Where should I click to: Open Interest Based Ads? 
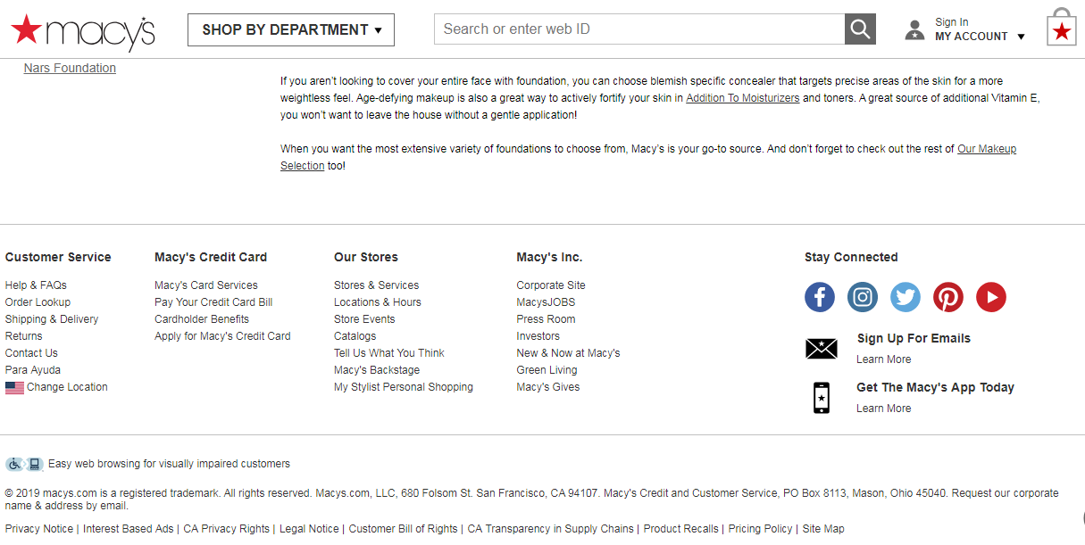click(x=129, y=529)
